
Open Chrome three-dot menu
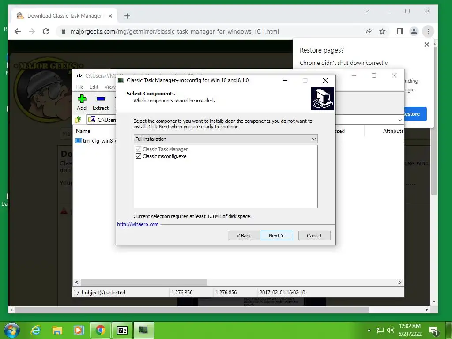[x=428, y=31]
